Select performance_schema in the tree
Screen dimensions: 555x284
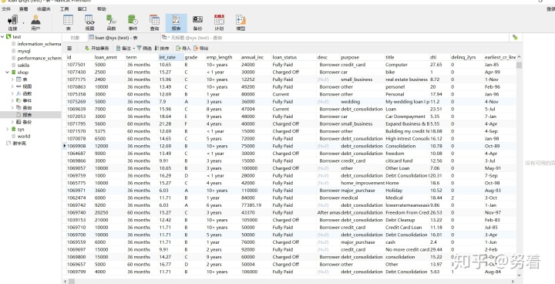39,58
